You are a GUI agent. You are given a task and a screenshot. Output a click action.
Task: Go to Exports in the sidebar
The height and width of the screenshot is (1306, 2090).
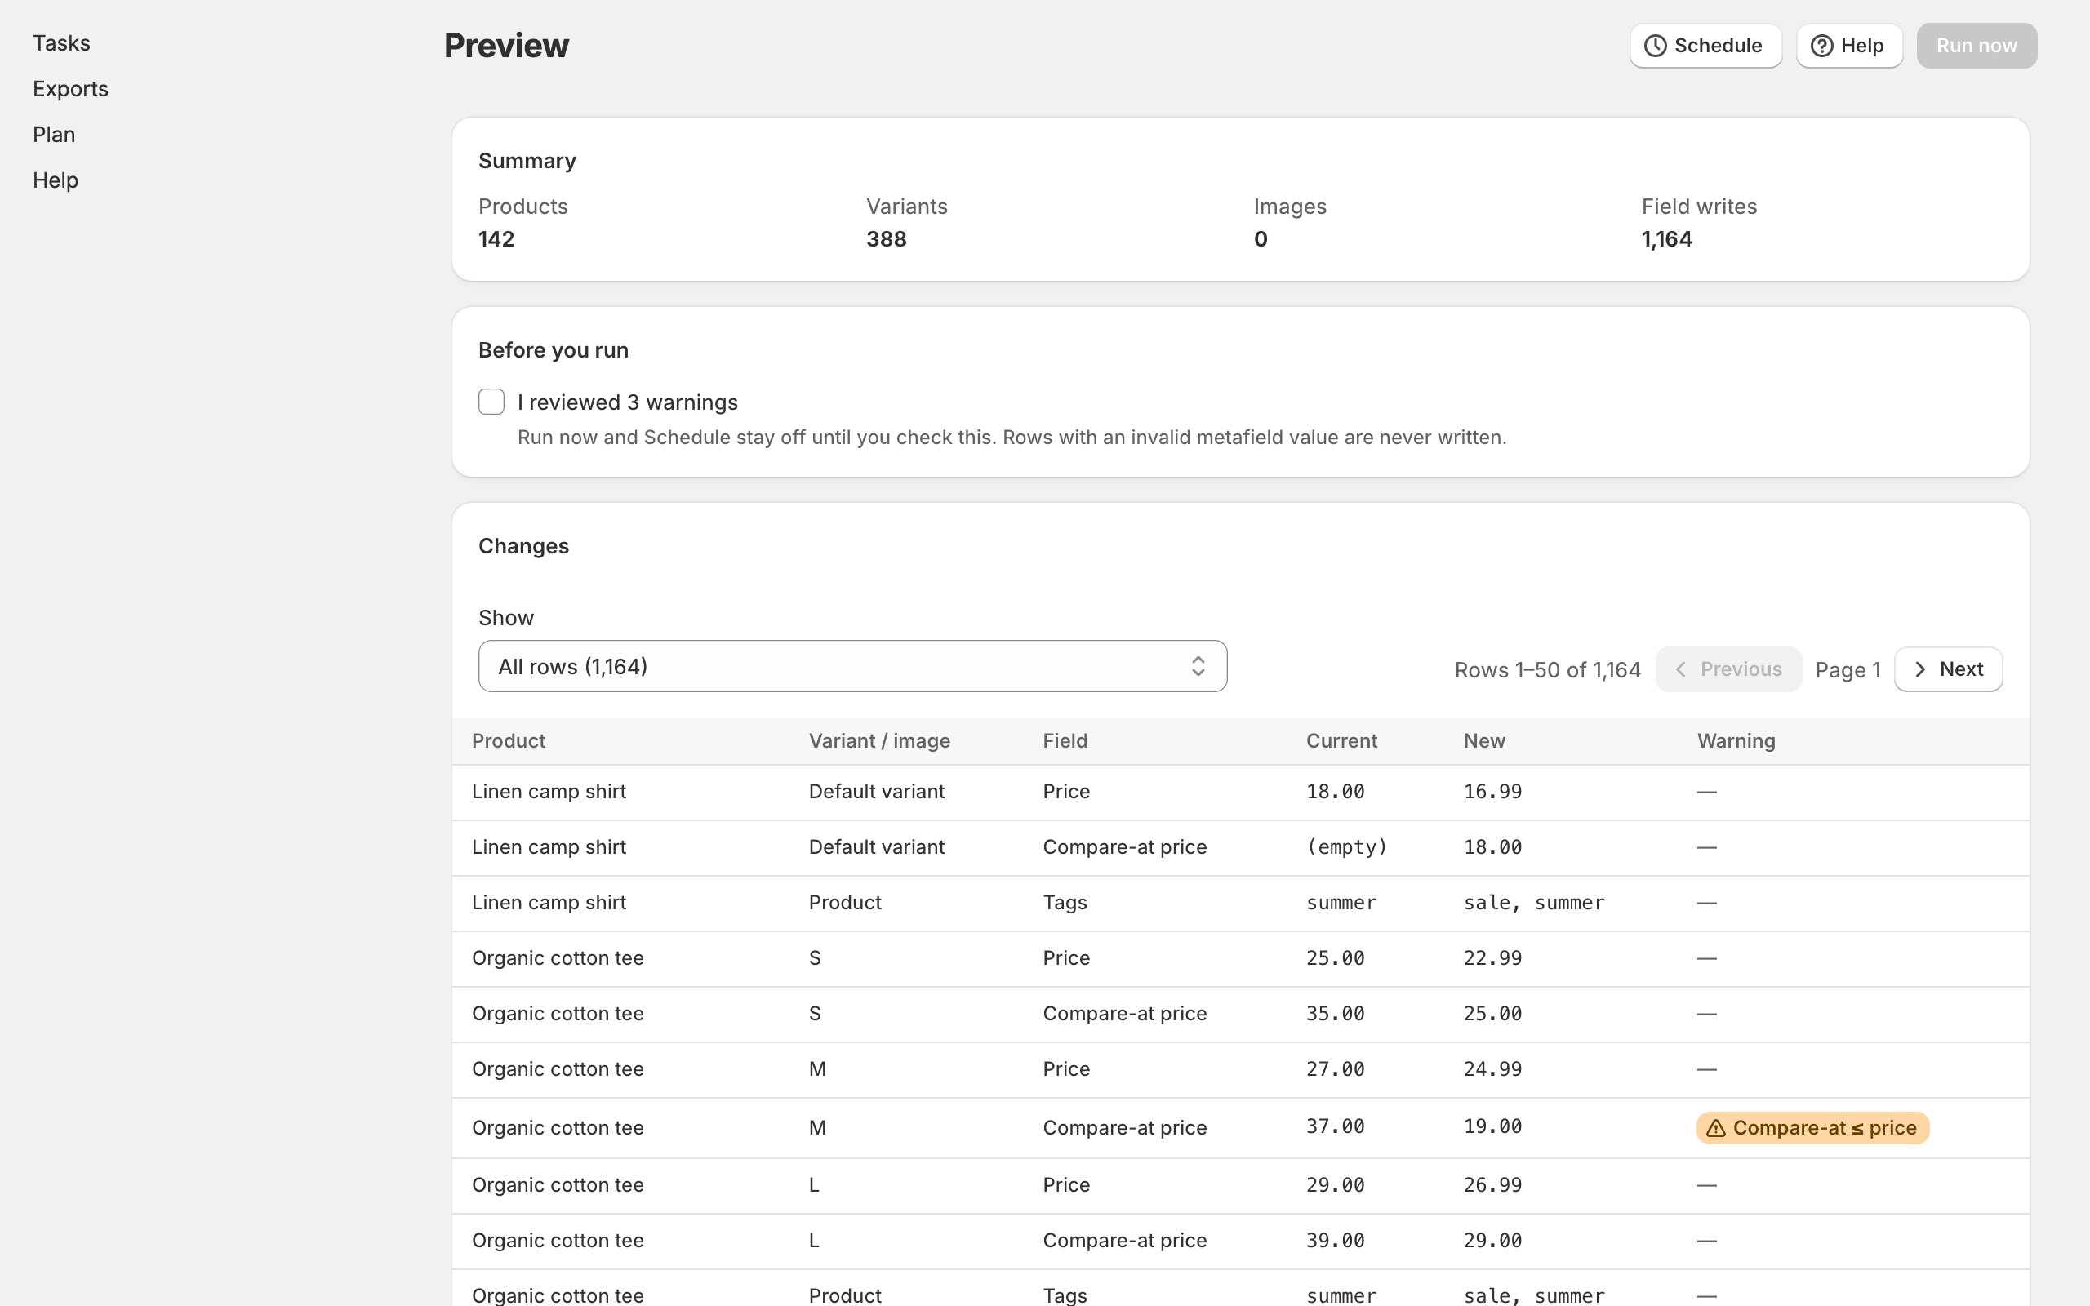tap(71, 89)
